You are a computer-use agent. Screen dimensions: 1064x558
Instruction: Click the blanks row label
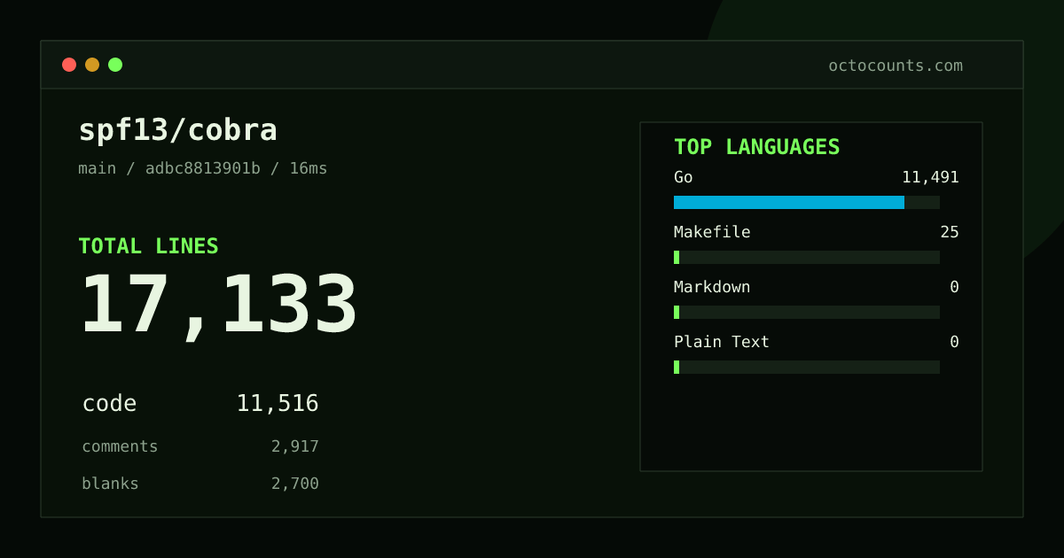tap(110, 484)
